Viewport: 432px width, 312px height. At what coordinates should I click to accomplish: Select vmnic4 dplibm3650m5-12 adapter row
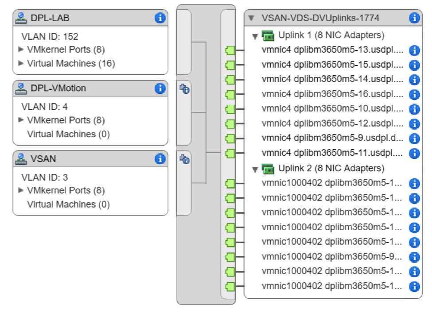pos(333,124)
